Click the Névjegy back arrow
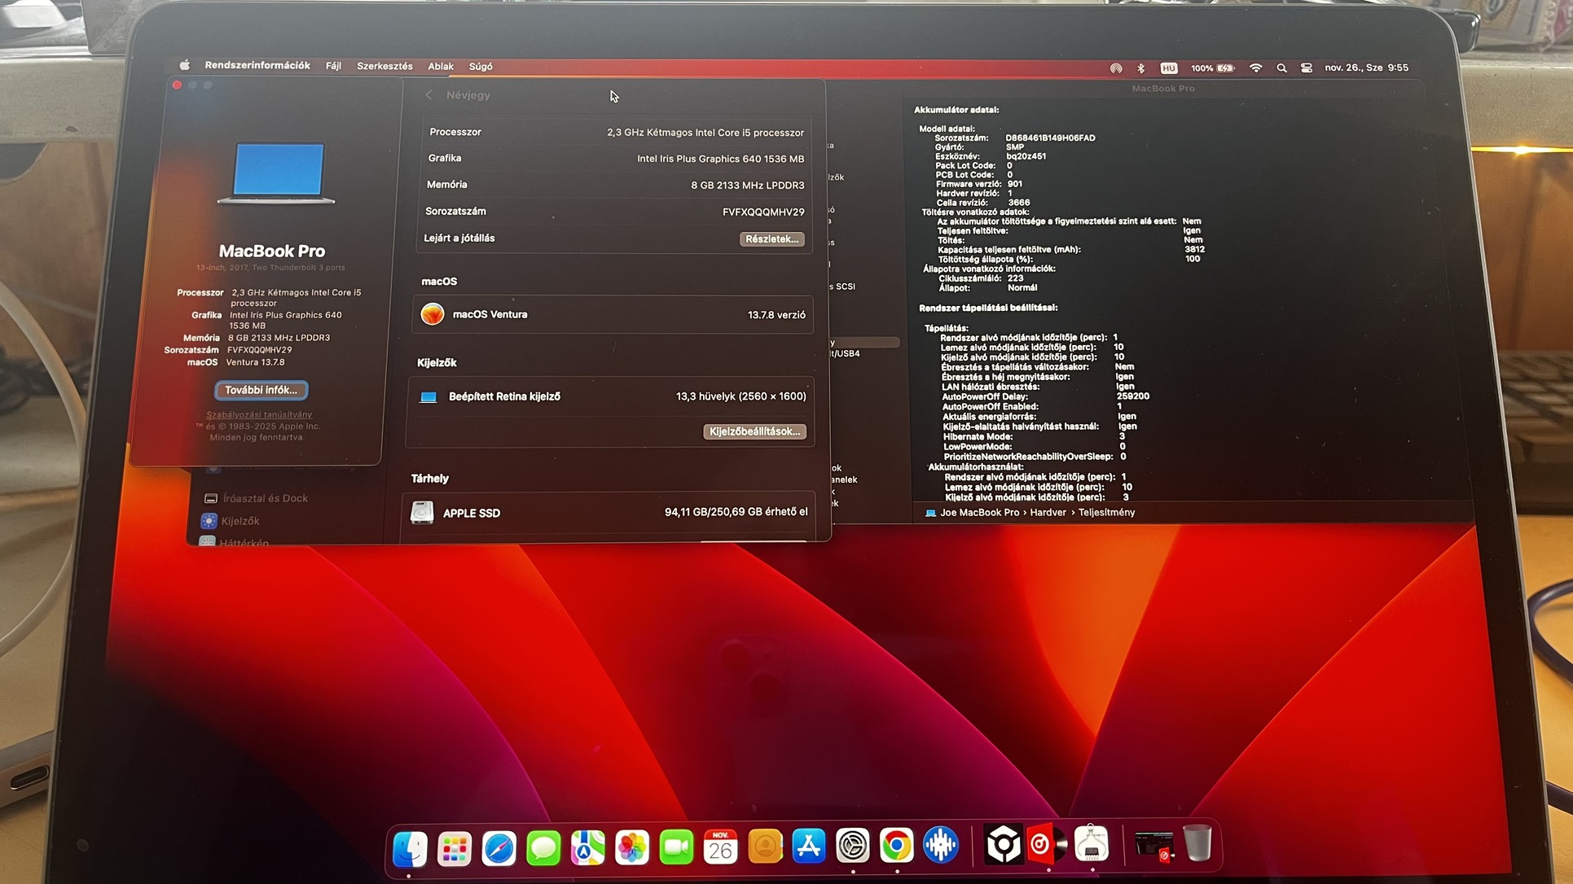 (428, 95)
